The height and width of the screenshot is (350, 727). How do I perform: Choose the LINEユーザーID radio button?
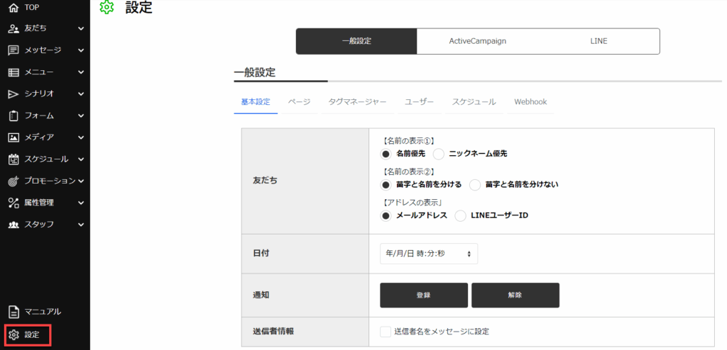tap(460, 215)
